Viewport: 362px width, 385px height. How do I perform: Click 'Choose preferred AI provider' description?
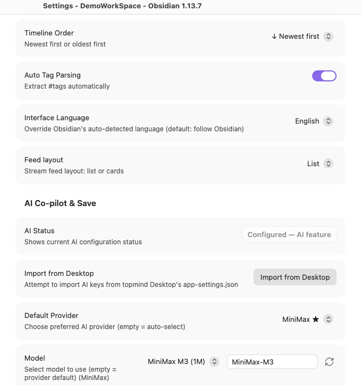(105, 327)
